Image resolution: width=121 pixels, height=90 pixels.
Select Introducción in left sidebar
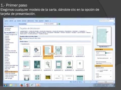tap(8, 28)
